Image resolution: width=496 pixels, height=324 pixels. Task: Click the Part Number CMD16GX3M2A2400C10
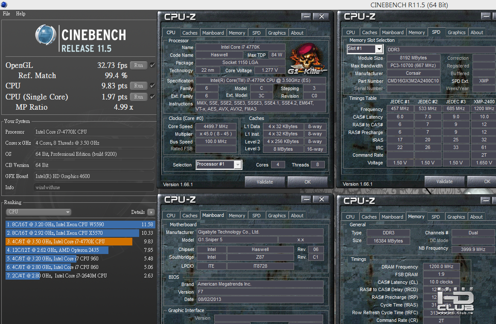[413, 81]
